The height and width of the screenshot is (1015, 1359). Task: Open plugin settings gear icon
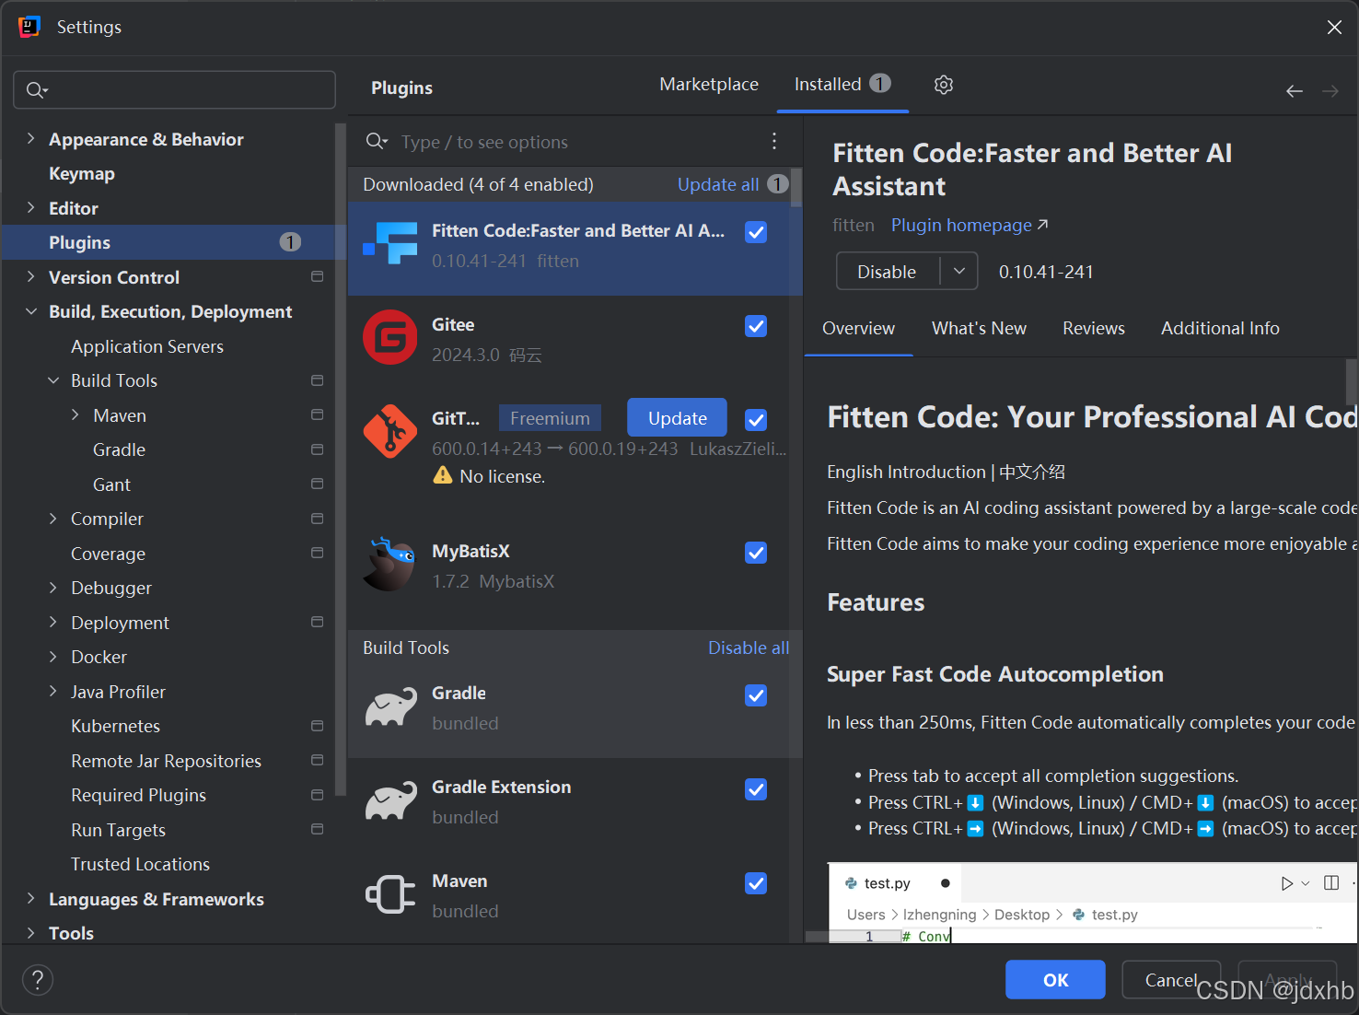pos(944,85)
